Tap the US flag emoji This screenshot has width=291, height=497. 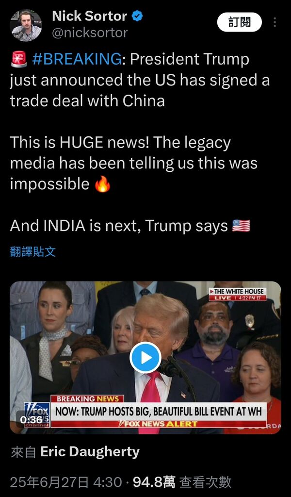tap(241, 226)
